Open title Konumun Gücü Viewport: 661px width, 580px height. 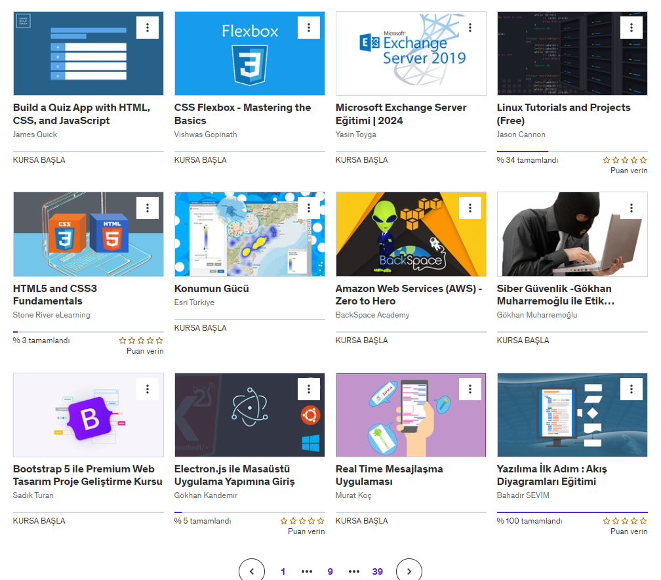pyautogui.click(x=212, y=289)
